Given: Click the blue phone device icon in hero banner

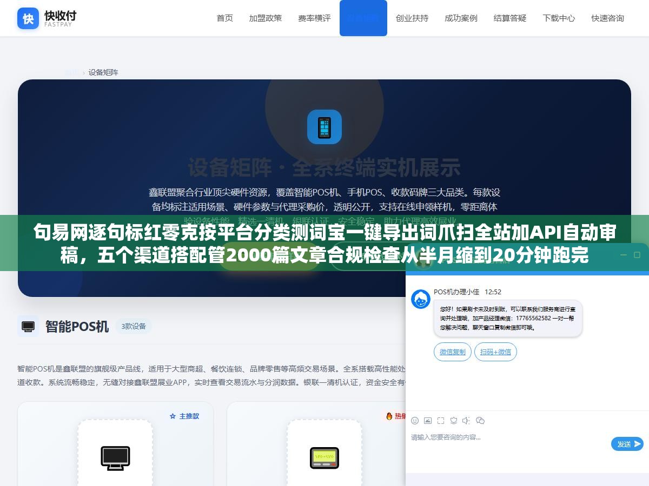Looking at the screenshot, I should tap(325, 127).
